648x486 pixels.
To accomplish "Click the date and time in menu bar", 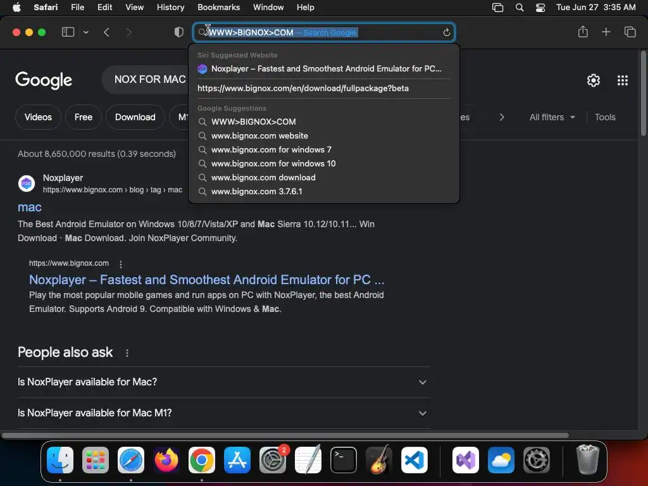I will tap(595, 7).
